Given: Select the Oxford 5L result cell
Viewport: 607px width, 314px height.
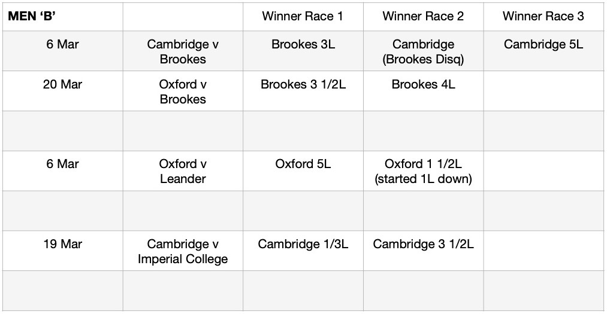Looking at the screenshot, I should (x=303, y=164).
